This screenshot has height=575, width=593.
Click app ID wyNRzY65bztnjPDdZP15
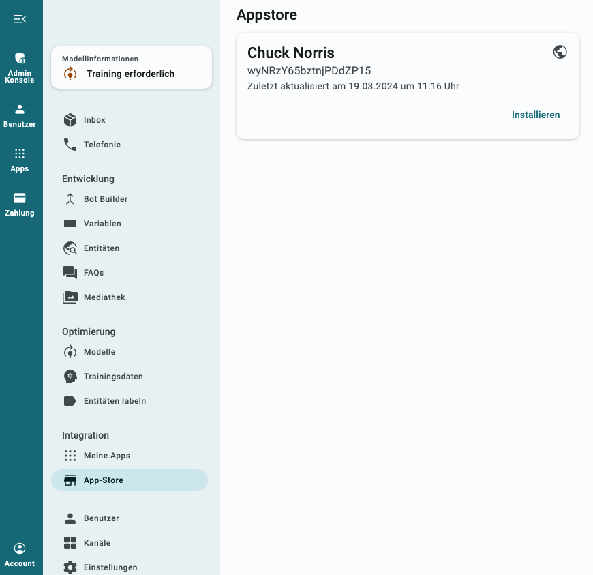(309, 71)
